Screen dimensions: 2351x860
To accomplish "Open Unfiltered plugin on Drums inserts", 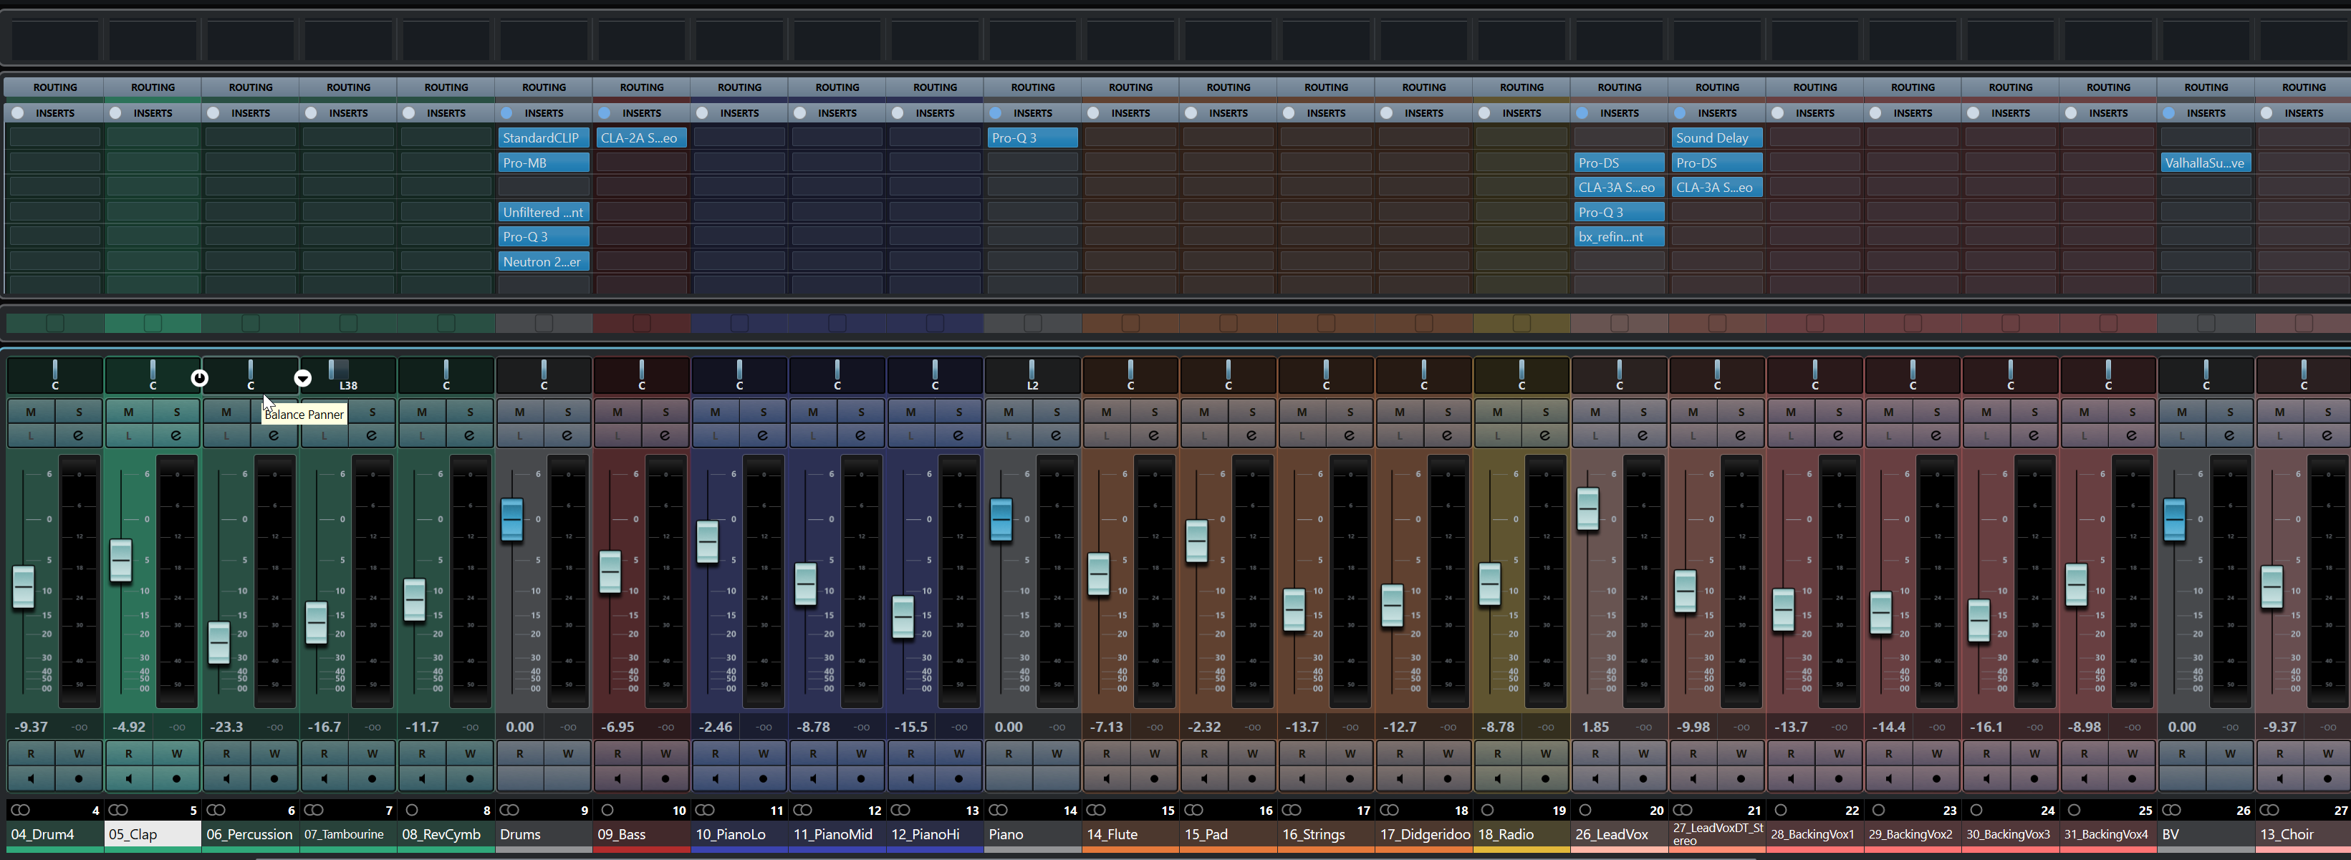I will coord(544,211).
